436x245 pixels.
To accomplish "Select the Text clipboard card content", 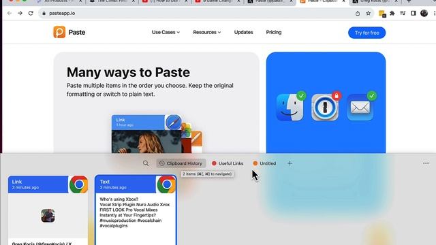I will [x=135, y=212].
